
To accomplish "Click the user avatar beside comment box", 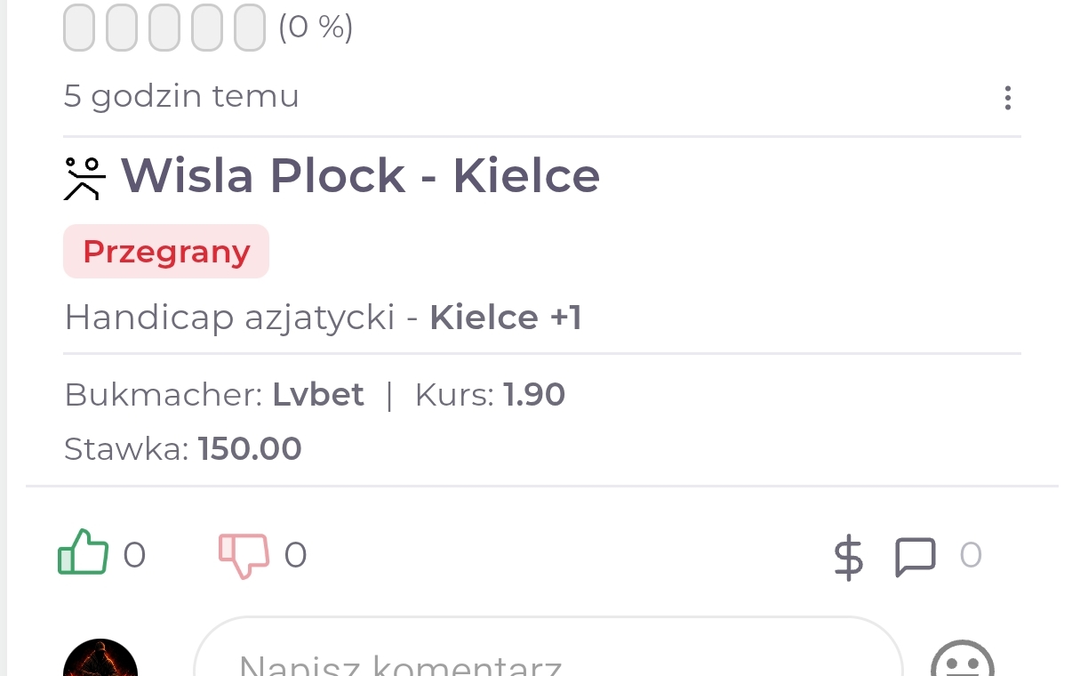I will click(x=100, y=662).
